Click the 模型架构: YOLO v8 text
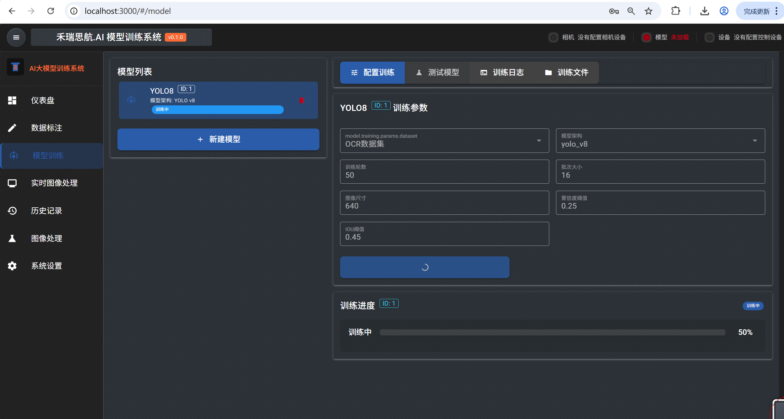Viewport: 784px width, 419px height. [x=172, y=100]
